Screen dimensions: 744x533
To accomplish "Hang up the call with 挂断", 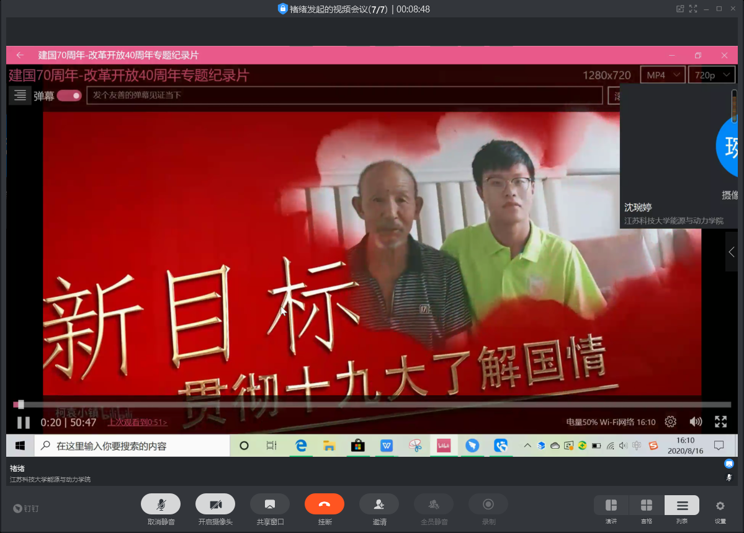I will [x=324, y=504].
